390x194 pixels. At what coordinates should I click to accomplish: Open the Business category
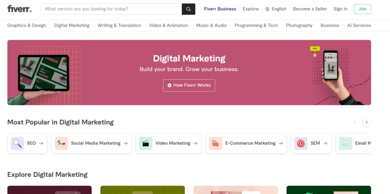330,25
